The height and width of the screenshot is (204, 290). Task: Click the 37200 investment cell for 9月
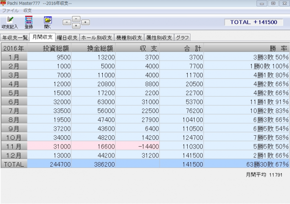point(49,128)
